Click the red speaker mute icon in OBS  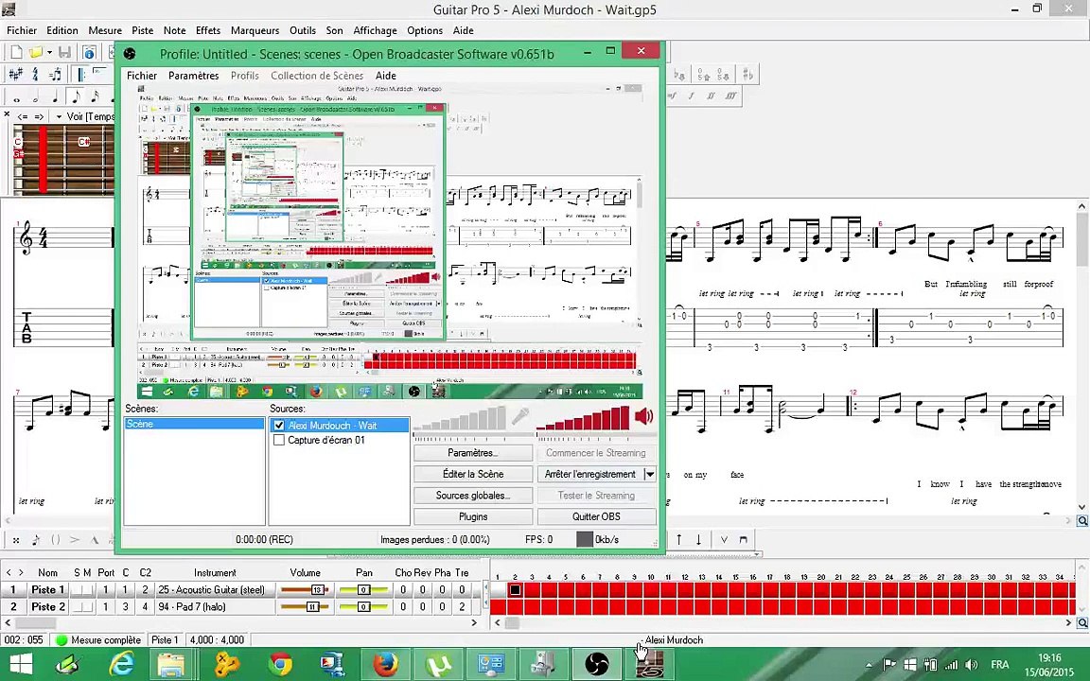click(x=644, y=415)
